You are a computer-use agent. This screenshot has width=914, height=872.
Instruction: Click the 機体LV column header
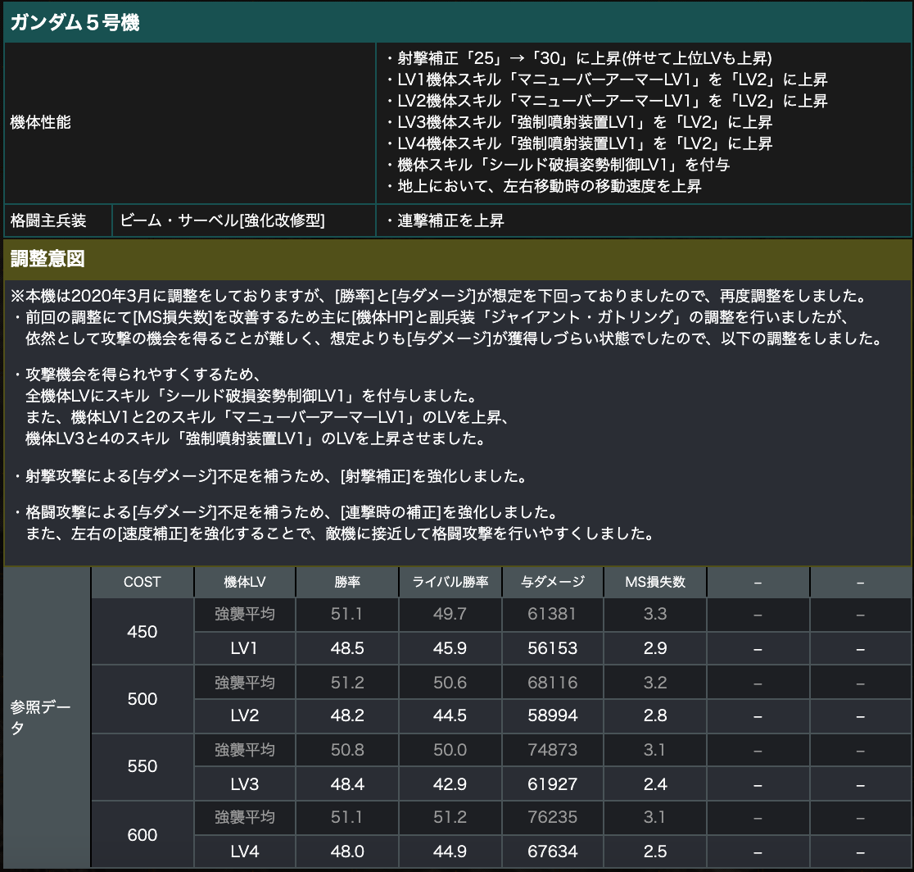(245, 582)
